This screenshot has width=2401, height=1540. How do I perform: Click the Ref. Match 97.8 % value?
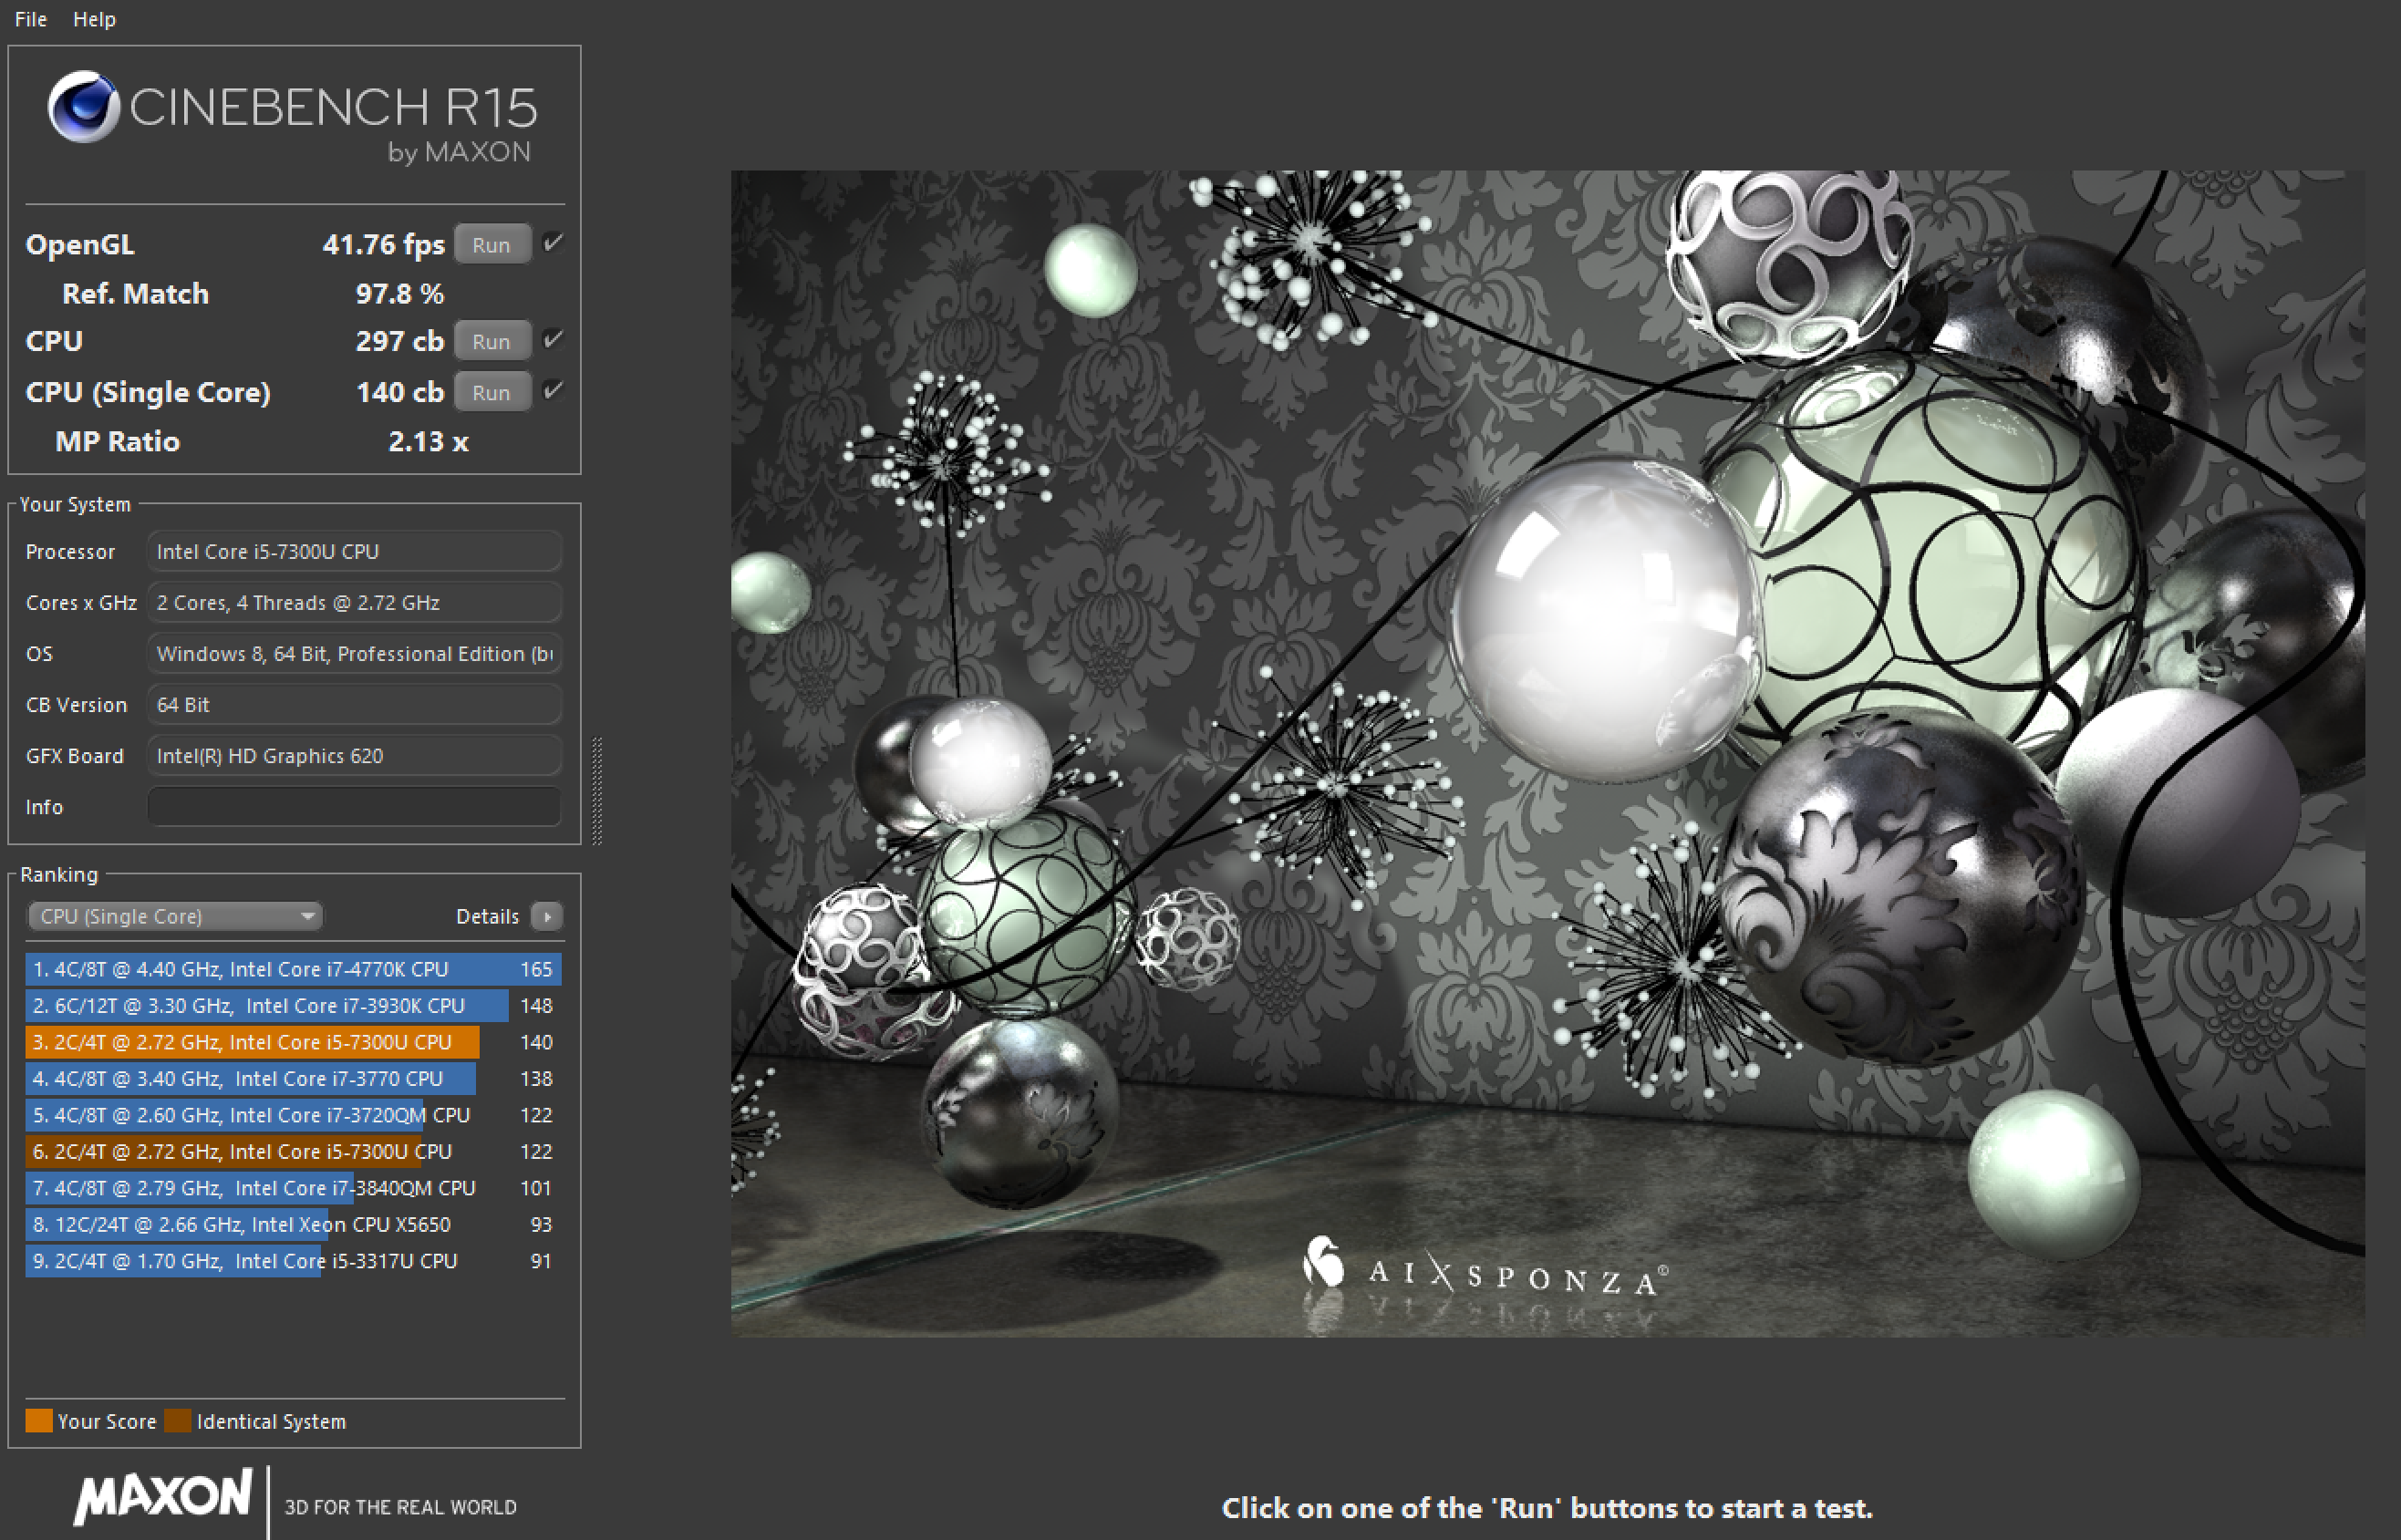click(x=400, y=294)
